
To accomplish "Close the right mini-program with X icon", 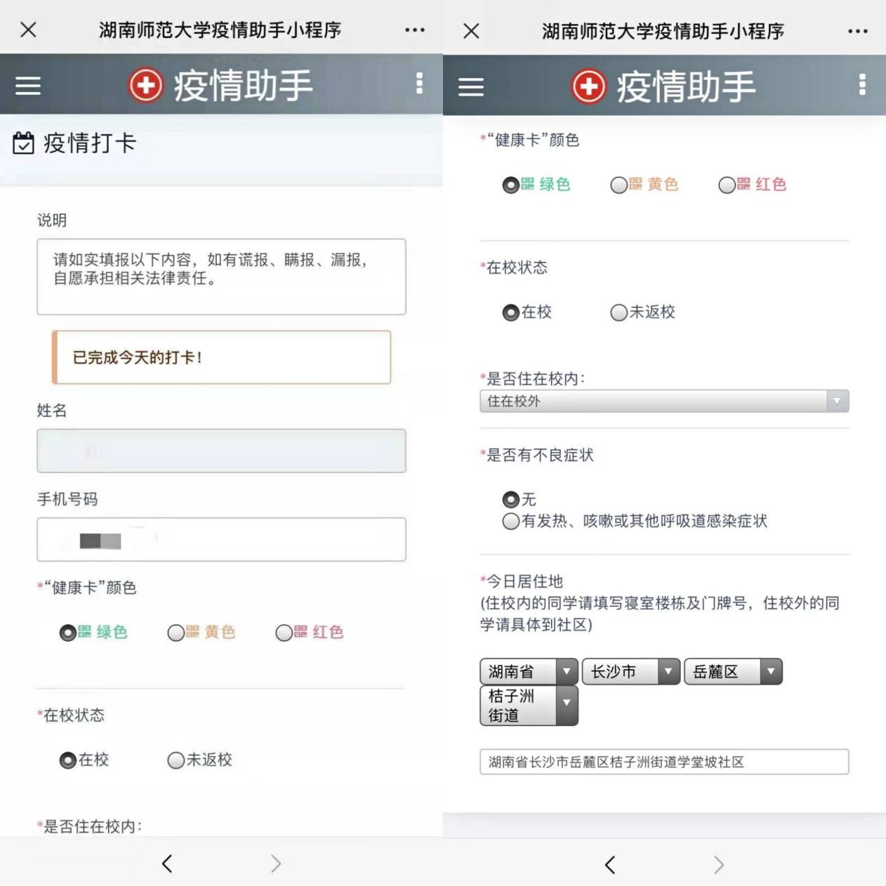I will (x=472, y=31).
